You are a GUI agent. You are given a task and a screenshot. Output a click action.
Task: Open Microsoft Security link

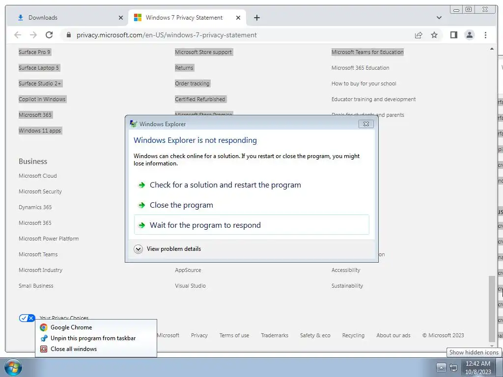pyautogui.click(x=40, y=191)
